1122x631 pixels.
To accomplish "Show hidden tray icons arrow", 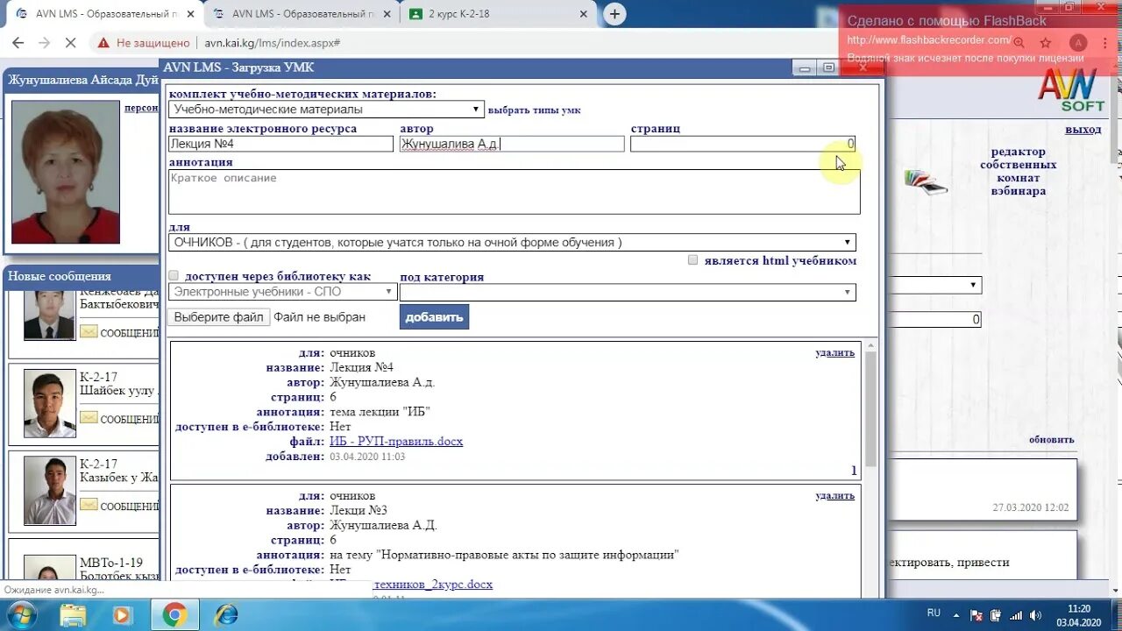I will (955, 615).
